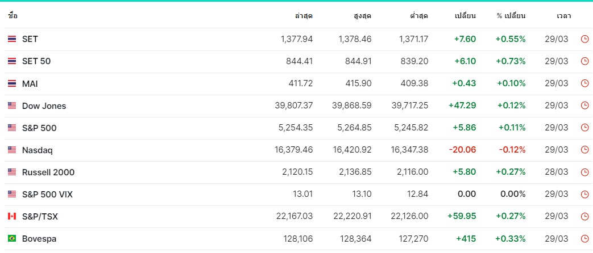Click the clock icon in SET row
Viewport: 593px width, 253px height.
(584, 39)
